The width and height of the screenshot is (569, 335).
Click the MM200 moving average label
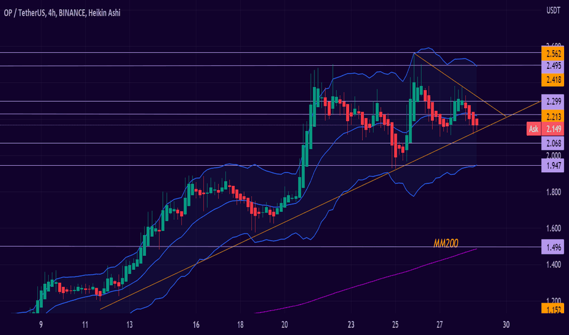click(446, 244)
